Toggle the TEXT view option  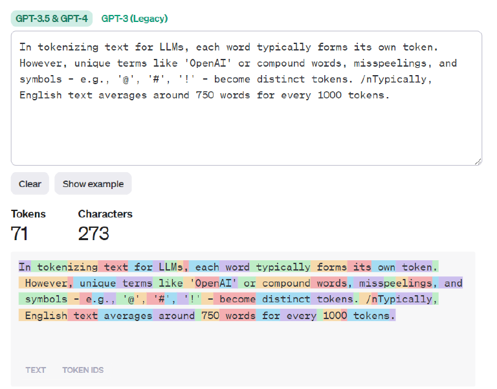pyautogui.click(x=36, y=370)
